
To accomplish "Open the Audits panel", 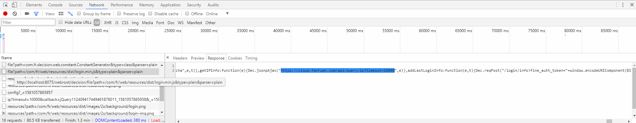I will [213, 5].
